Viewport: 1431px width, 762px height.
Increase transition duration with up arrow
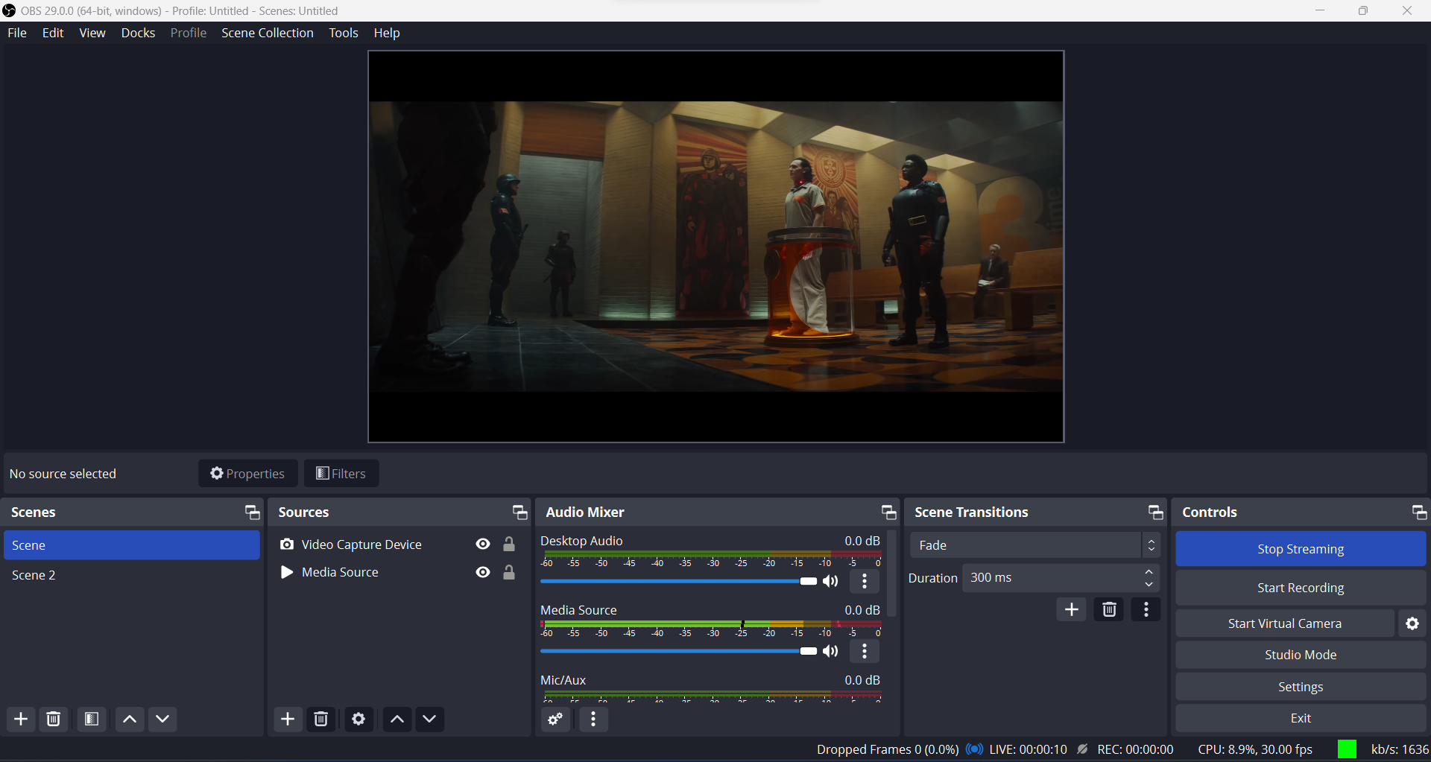click(x=1149, y=572)
